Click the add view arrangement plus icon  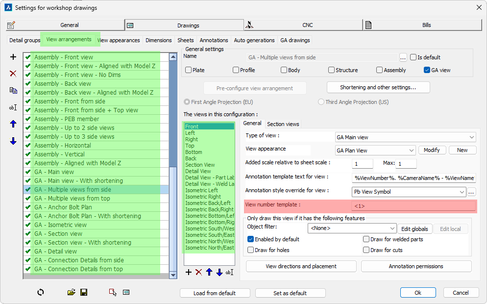13,57
